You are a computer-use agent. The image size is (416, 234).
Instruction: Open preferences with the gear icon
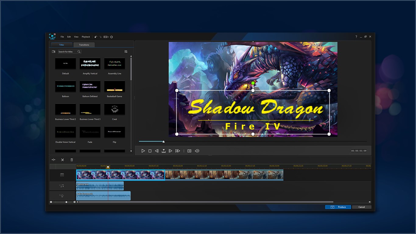point(111,37)
